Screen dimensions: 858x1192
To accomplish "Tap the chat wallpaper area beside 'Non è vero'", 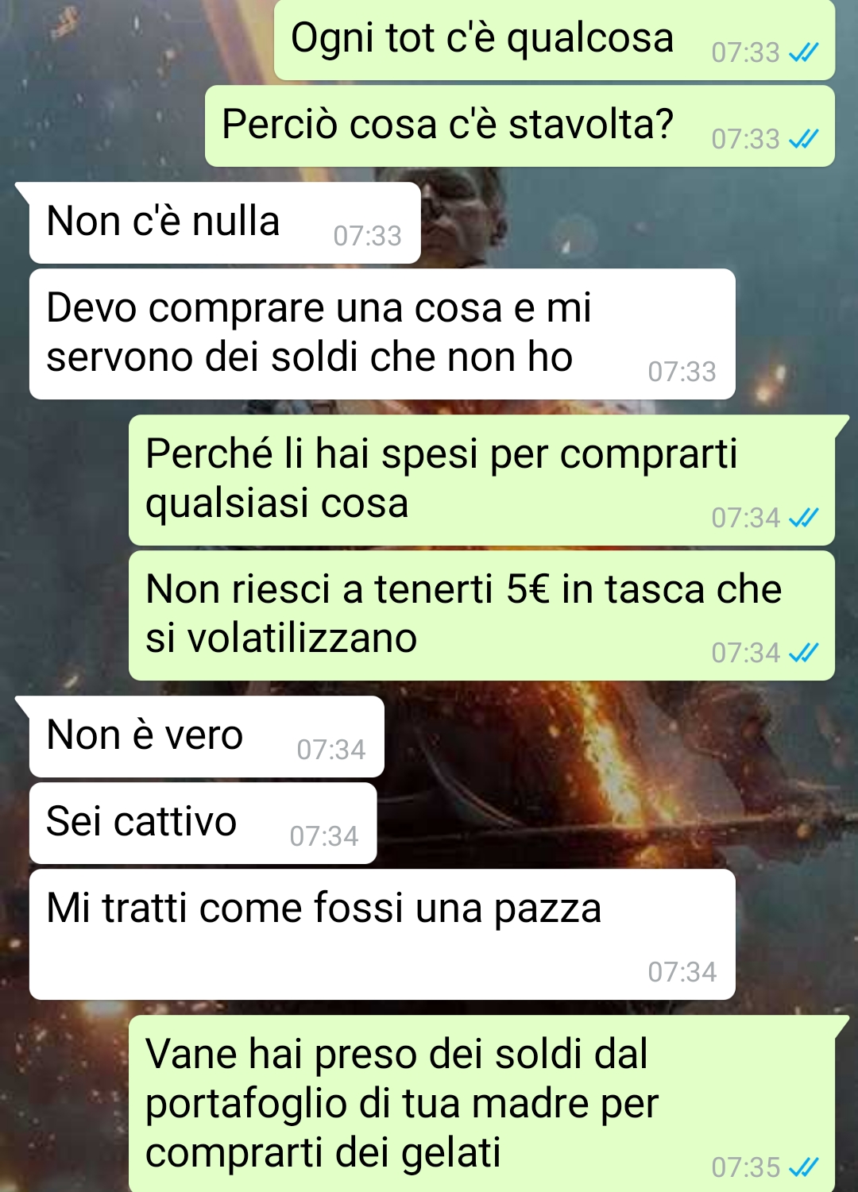I will point(620,737).
